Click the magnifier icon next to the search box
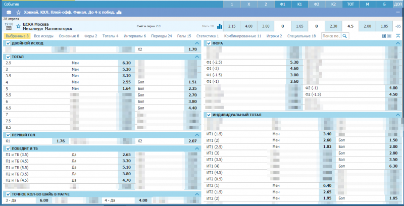The width and height of the screenshot is (404, 206). click(344, 36)
